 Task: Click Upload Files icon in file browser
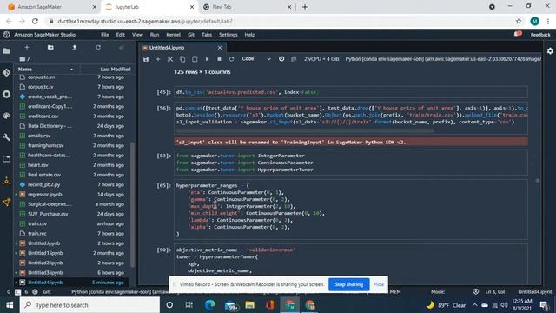[x=74, y=47]
